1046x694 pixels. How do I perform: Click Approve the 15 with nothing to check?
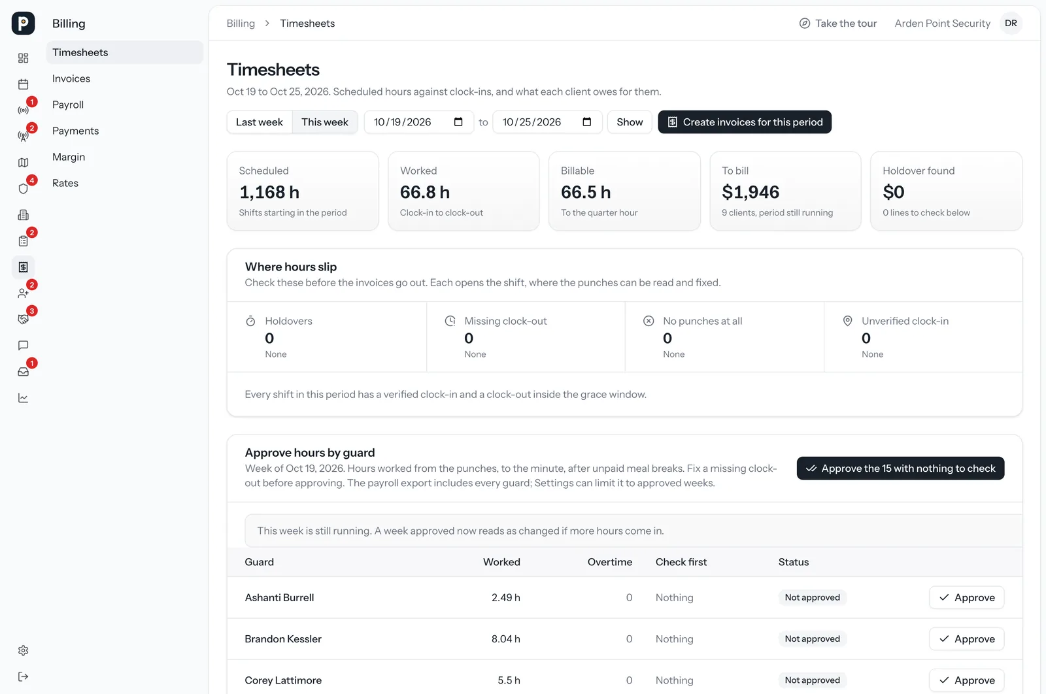click(x=900, y=469)
